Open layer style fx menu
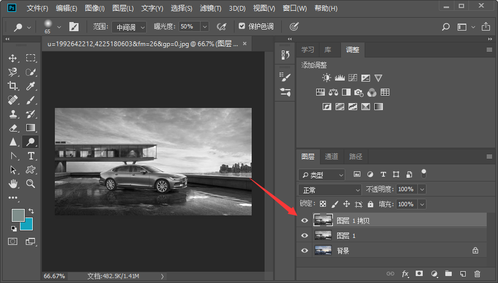This screenshot has width=498, height=283. [405, 274]
